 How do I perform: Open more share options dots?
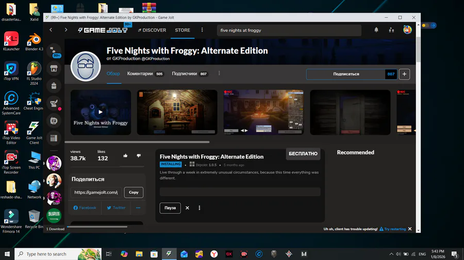pos(138,208)
